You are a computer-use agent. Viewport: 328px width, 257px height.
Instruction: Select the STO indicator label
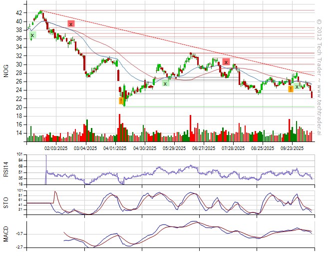coord(6,202)
